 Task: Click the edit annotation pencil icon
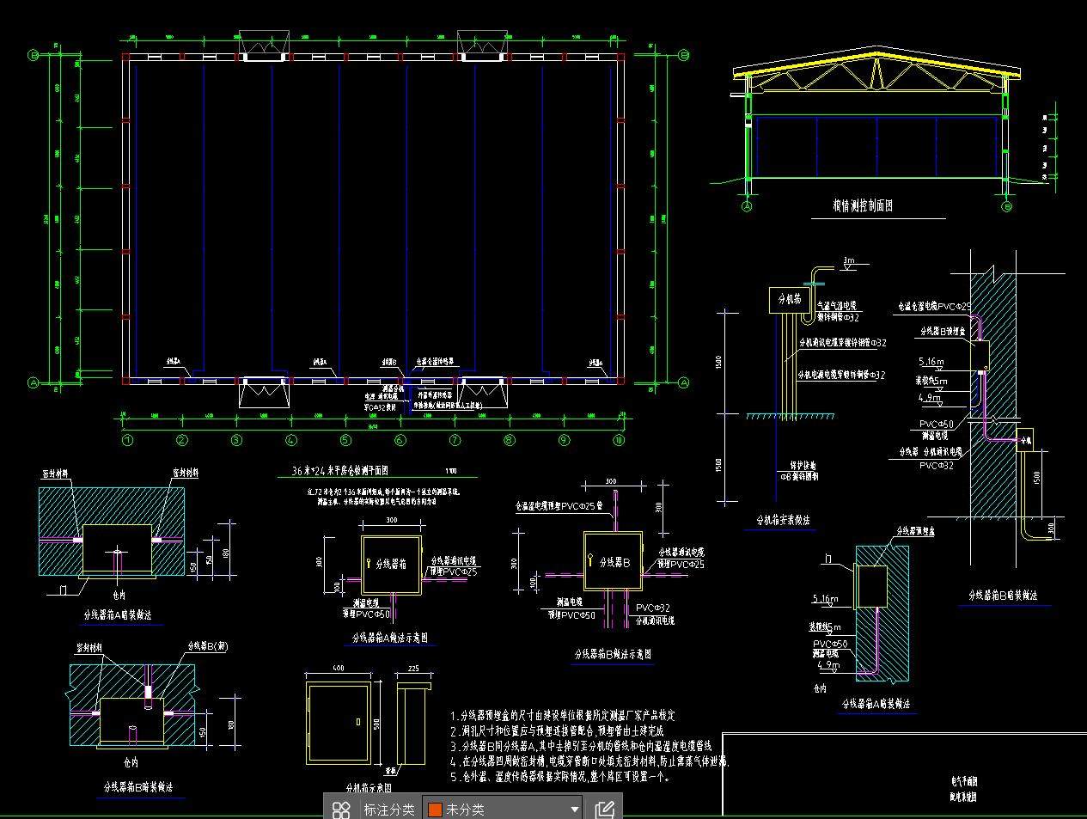click(604, 809)
